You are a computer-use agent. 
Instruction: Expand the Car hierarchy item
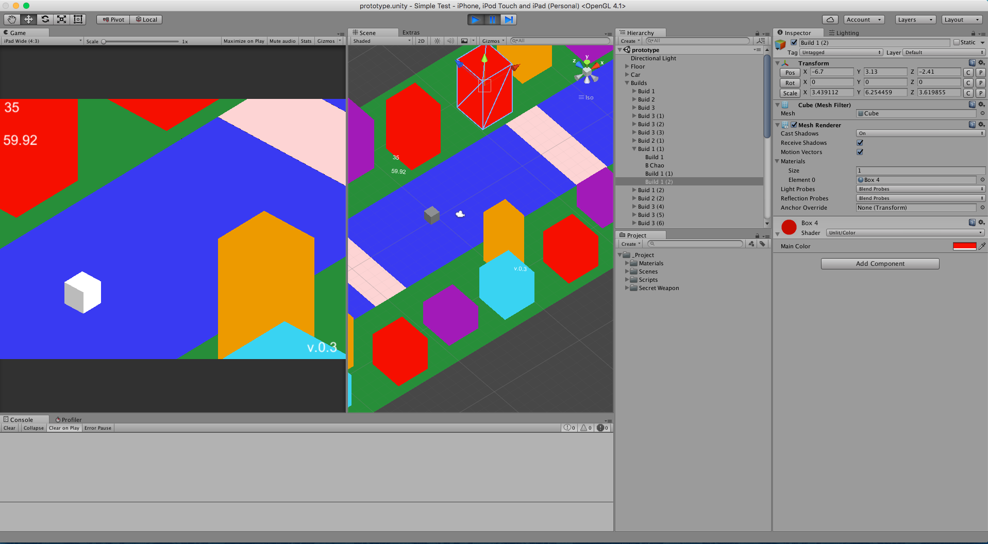point(627,75)
